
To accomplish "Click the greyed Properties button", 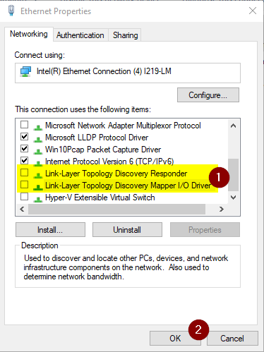I will point(205,230).
